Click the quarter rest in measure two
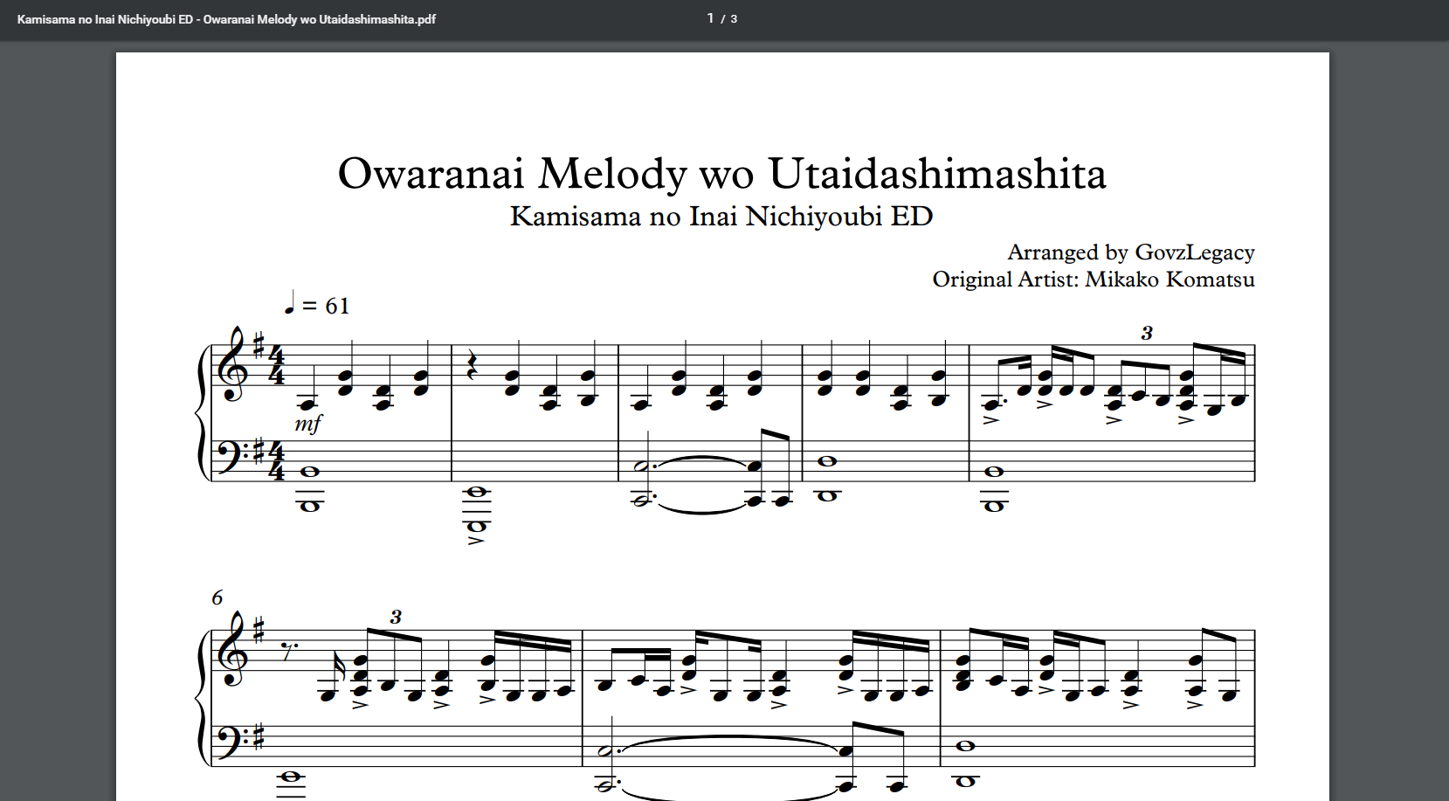 [x=473, y=368]
